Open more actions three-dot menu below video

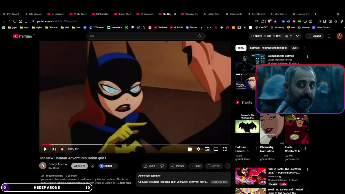pyautogui.click(x=228, y=166)
